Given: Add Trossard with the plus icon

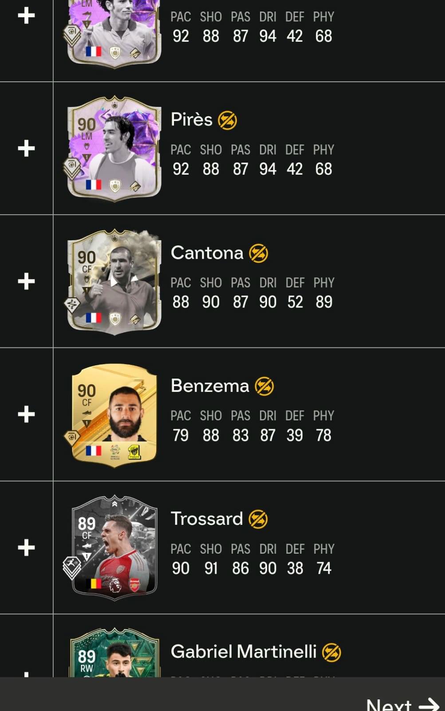Looking at the screenshot, I should (x=26, y=547).
